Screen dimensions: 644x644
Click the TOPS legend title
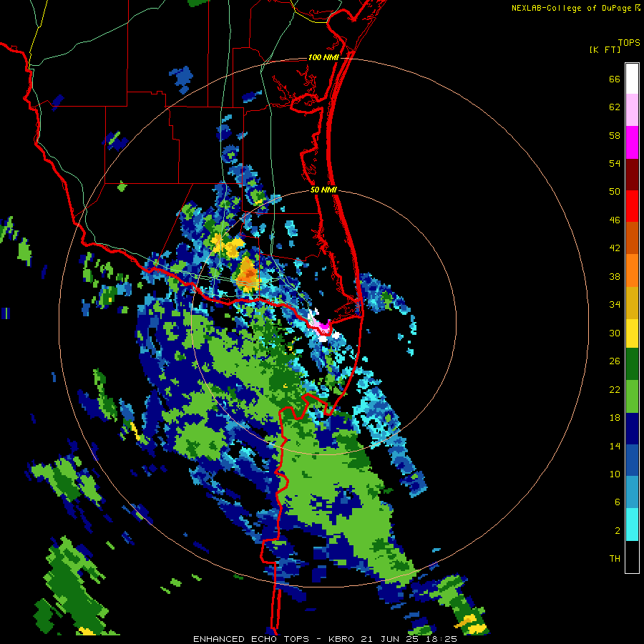[629, 43]
